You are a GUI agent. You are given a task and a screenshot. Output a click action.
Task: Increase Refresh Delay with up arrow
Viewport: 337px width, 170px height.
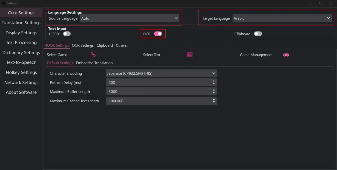pyautogui.click(x=214, y=81)
